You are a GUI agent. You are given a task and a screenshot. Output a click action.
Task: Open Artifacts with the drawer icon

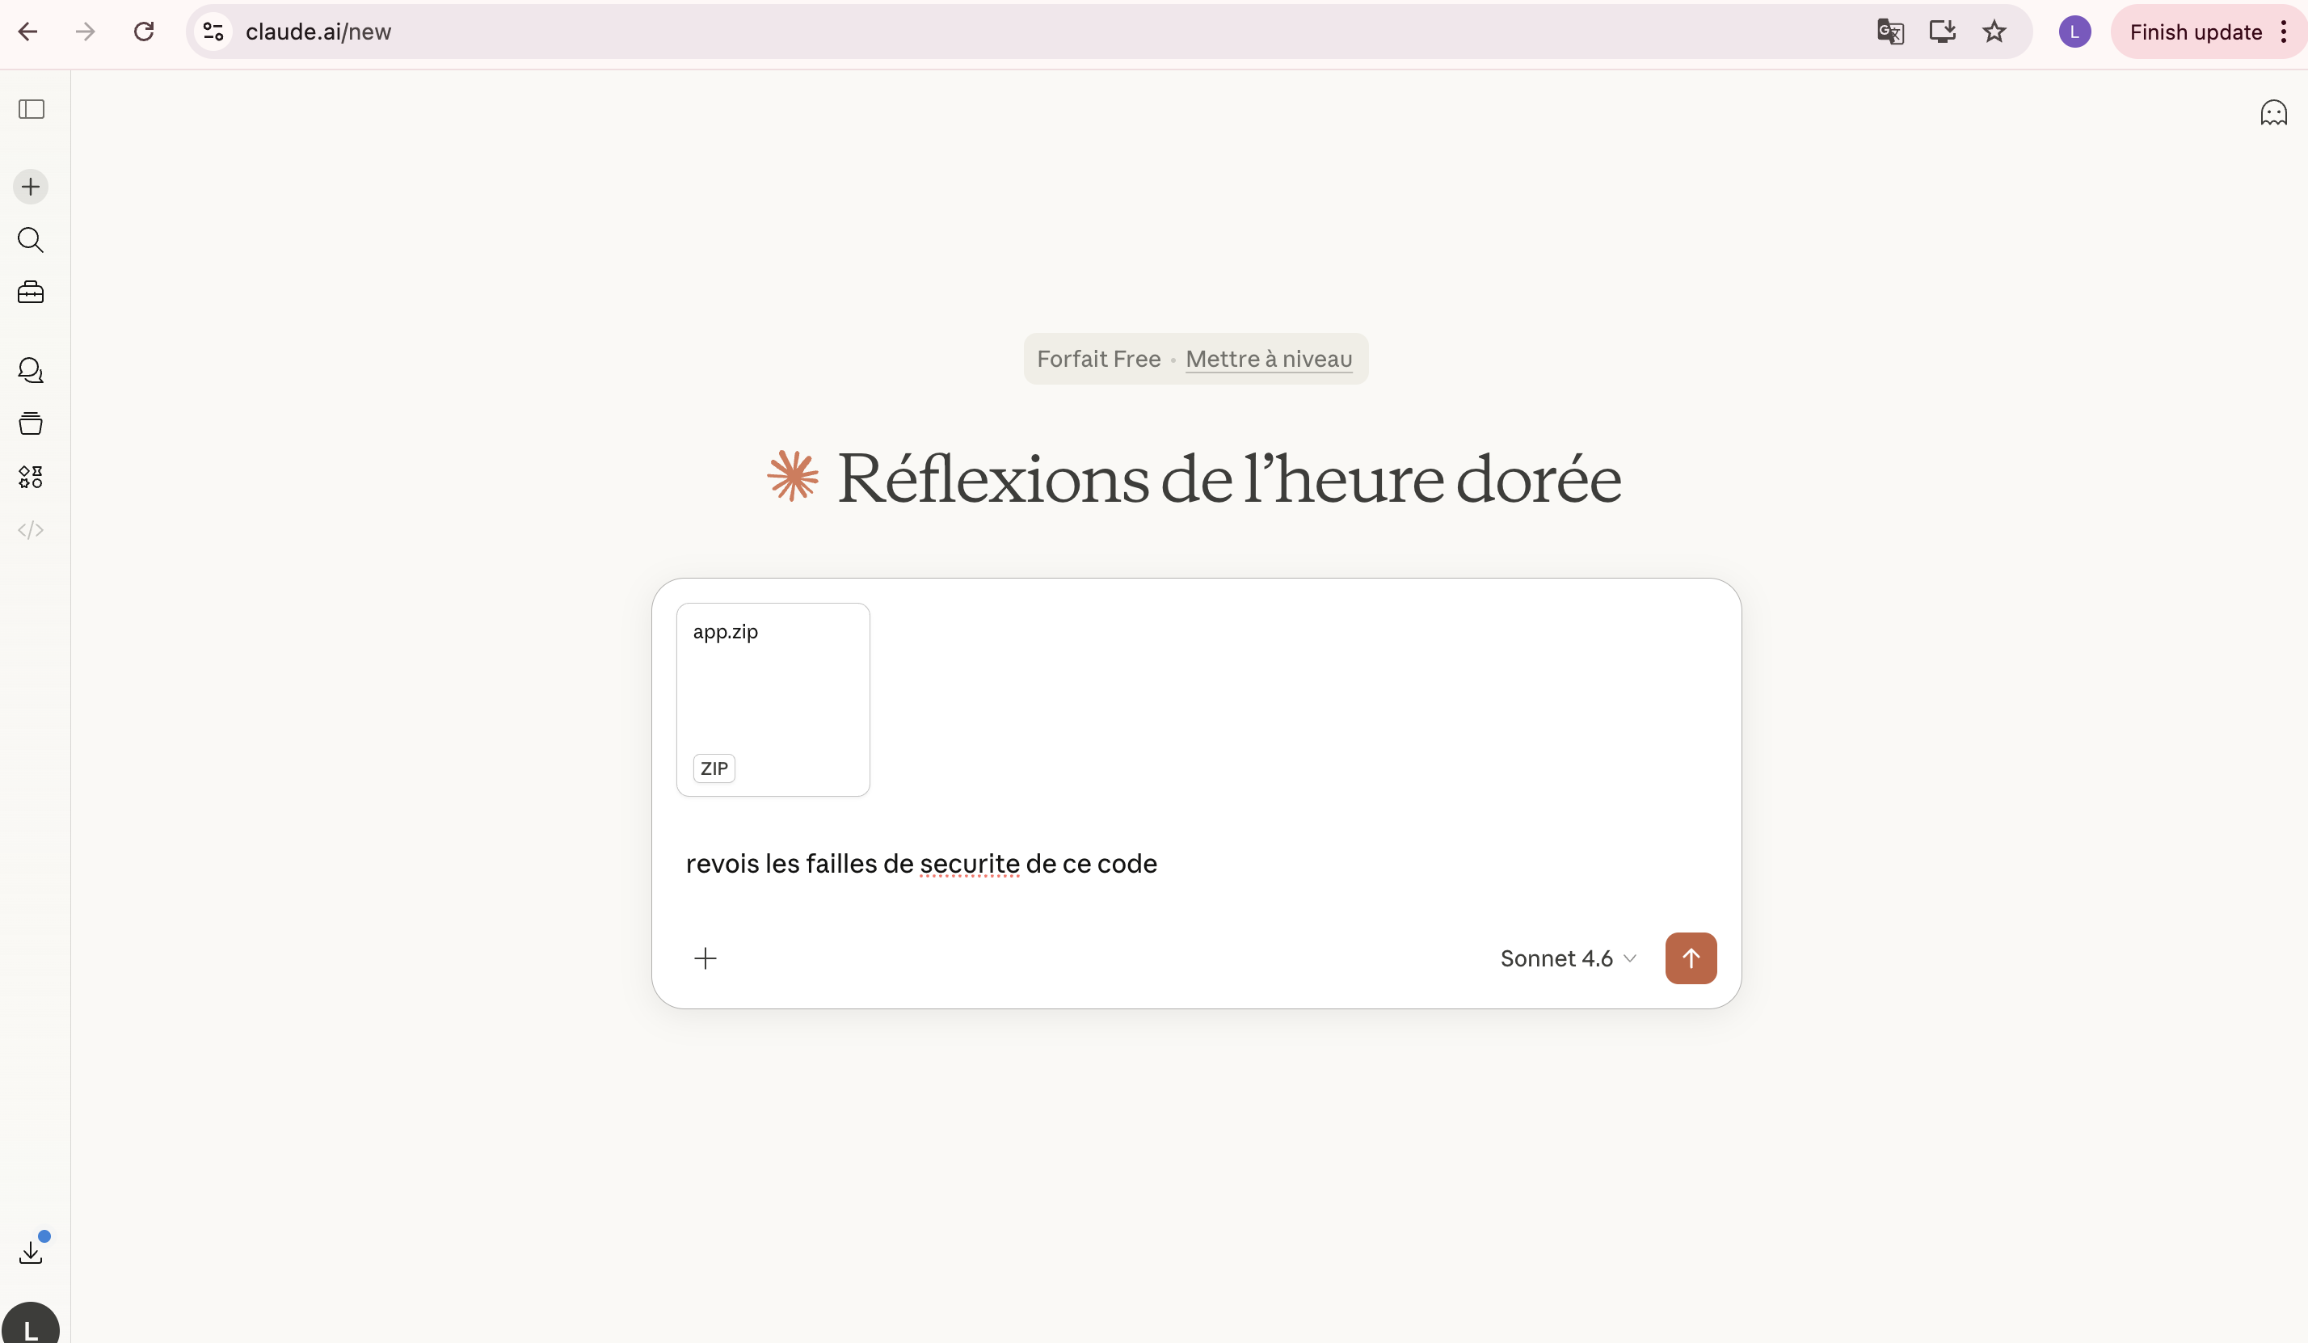click(x=30, y=423)
